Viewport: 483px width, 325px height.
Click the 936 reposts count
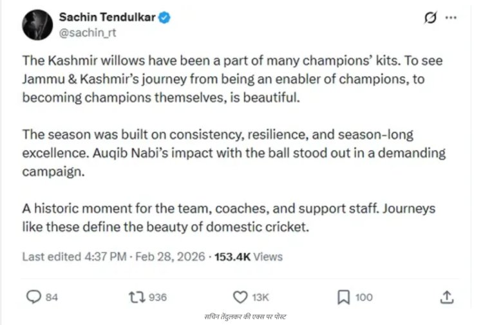pos(158,297)
